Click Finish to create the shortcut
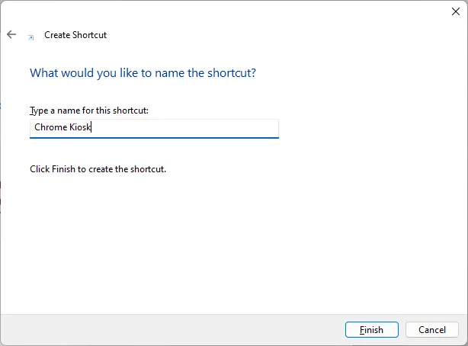 coord(372,329)
